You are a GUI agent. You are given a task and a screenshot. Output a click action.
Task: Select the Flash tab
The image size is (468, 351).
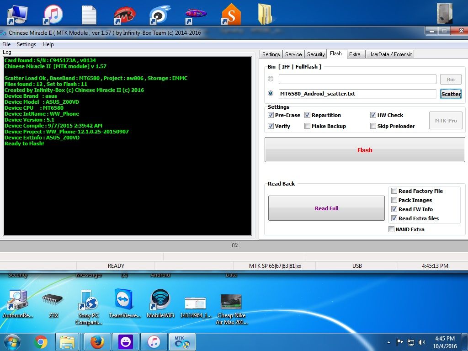point(336,53)
